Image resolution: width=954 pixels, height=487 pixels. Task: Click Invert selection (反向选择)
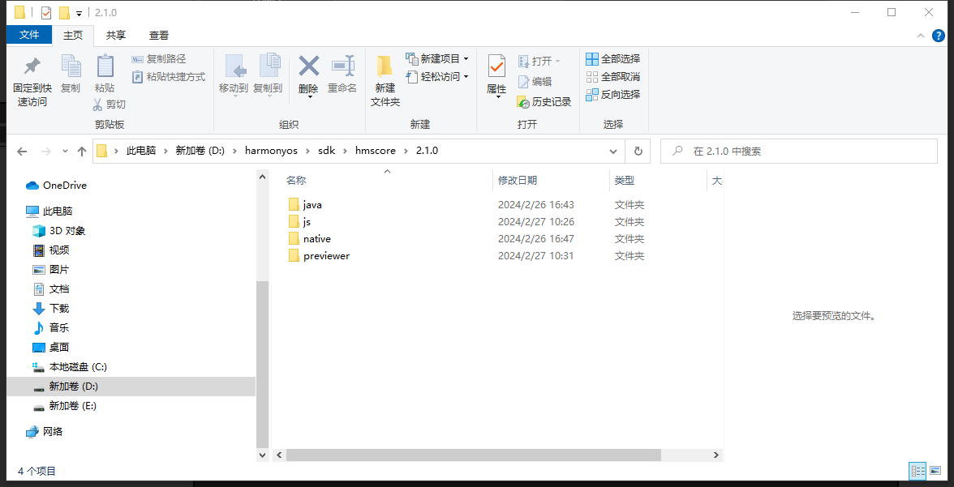(x=612, y=94)
